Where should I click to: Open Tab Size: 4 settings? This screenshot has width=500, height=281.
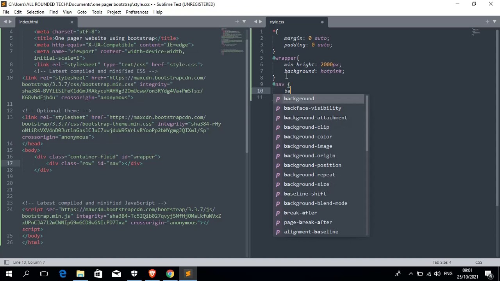coord(442,262)
